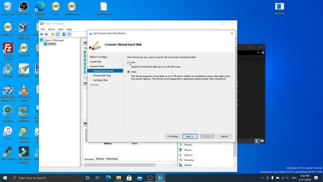Viewport: 323px width, 182px height.
Task: Jump to Before You Begin step
Action: pyautogui.click(x=98, y=57)
